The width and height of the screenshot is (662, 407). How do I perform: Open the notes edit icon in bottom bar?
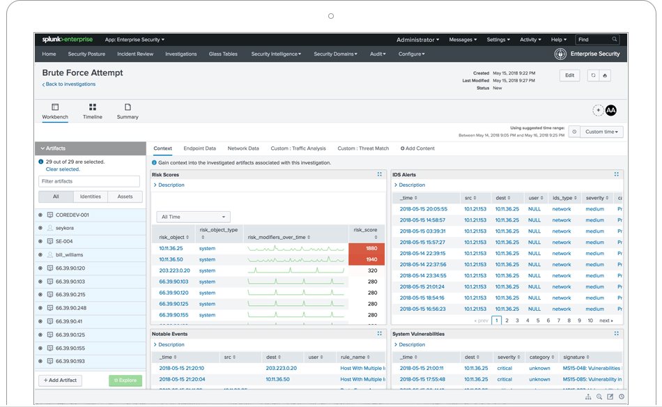point(610,397)
